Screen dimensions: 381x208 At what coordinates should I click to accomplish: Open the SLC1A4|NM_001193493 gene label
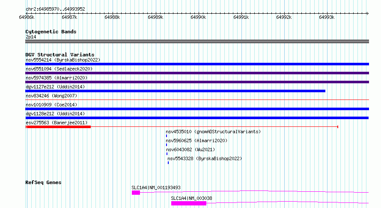point(156,187)
